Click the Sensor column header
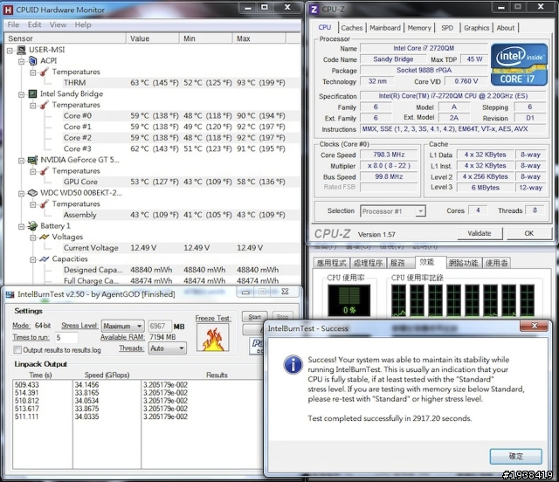 pyautogui.click(x=65, y=38)
